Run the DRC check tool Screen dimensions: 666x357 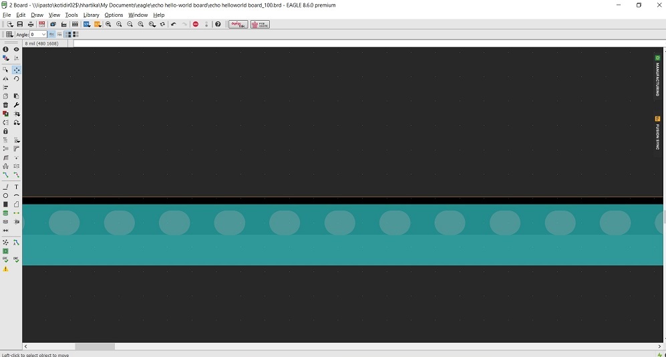click(x=16, y=259)
